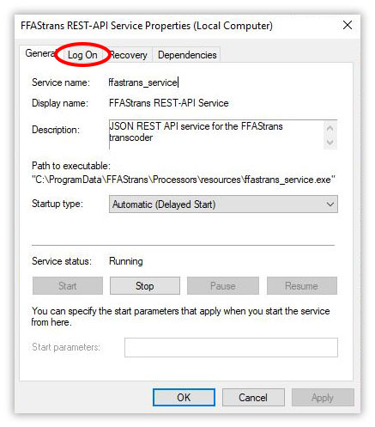Close the Service Properties dialog
This screenshot has height=427, width=375.
pyautogui.click(x=348, y=25)
